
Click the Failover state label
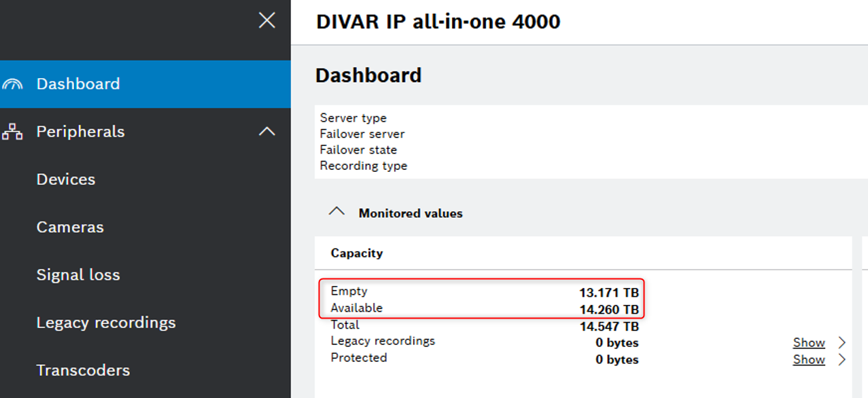tap(358, 150)
